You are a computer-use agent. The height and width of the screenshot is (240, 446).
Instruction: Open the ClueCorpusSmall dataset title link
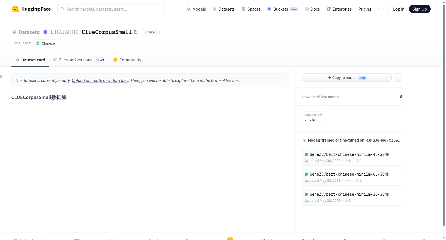pyautogui.click(x=106, y=32)
